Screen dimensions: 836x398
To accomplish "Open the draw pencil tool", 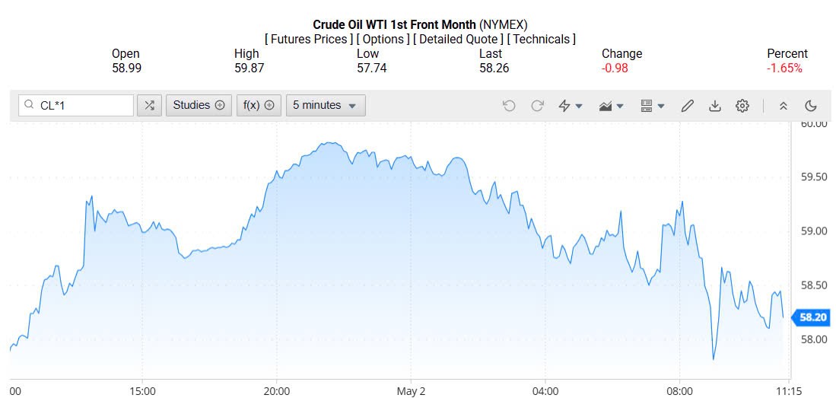I will click(687, 106).
